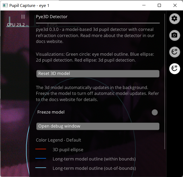The width and height of the screenshot is (183, 177).
Task: Click the CPU 21.2 graph readout
Action: click(16, 25)
